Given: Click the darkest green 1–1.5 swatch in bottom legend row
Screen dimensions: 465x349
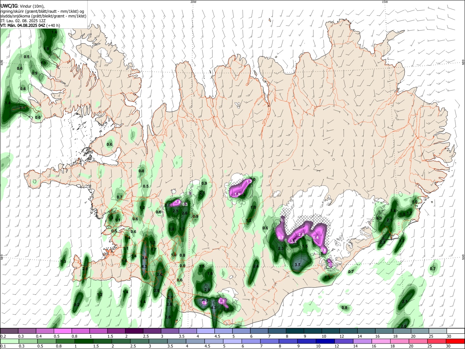Looking at the screenshot, I should click(x=83, y=341).
